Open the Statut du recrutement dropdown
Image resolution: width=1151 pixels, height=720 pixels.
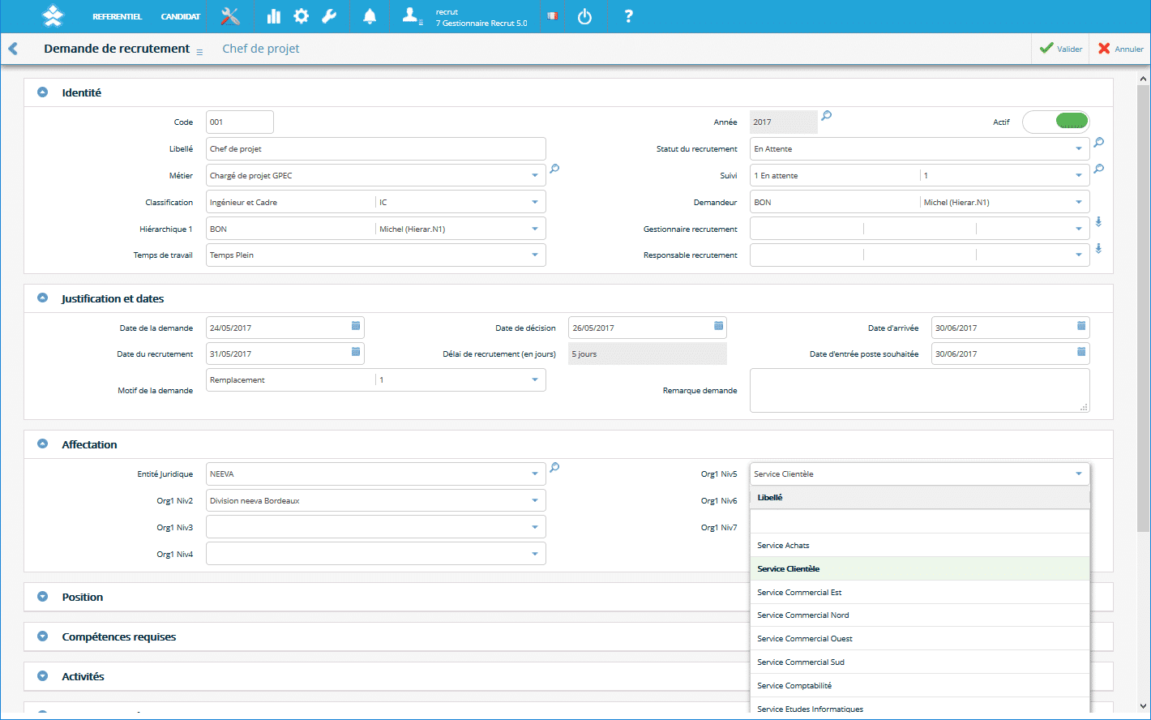click(1079, 149)
